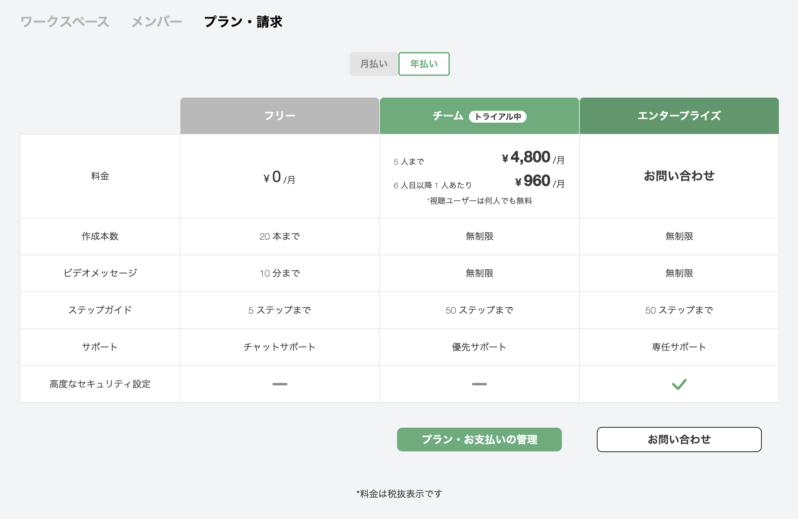This screenshot has width=798, height=519.
Task: Select the 年払い billing option
Action: (423, 64)
